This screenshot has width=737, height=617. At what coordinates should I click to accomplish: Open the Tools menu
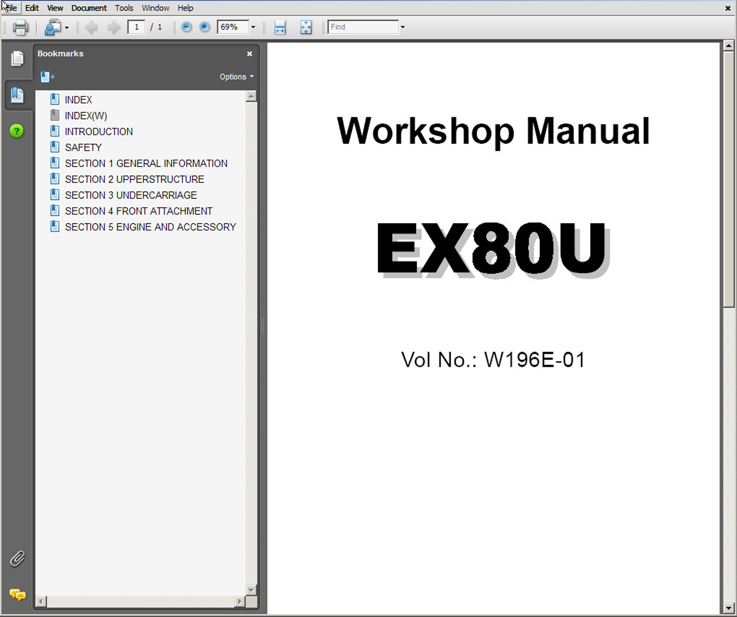coord(124,8)
